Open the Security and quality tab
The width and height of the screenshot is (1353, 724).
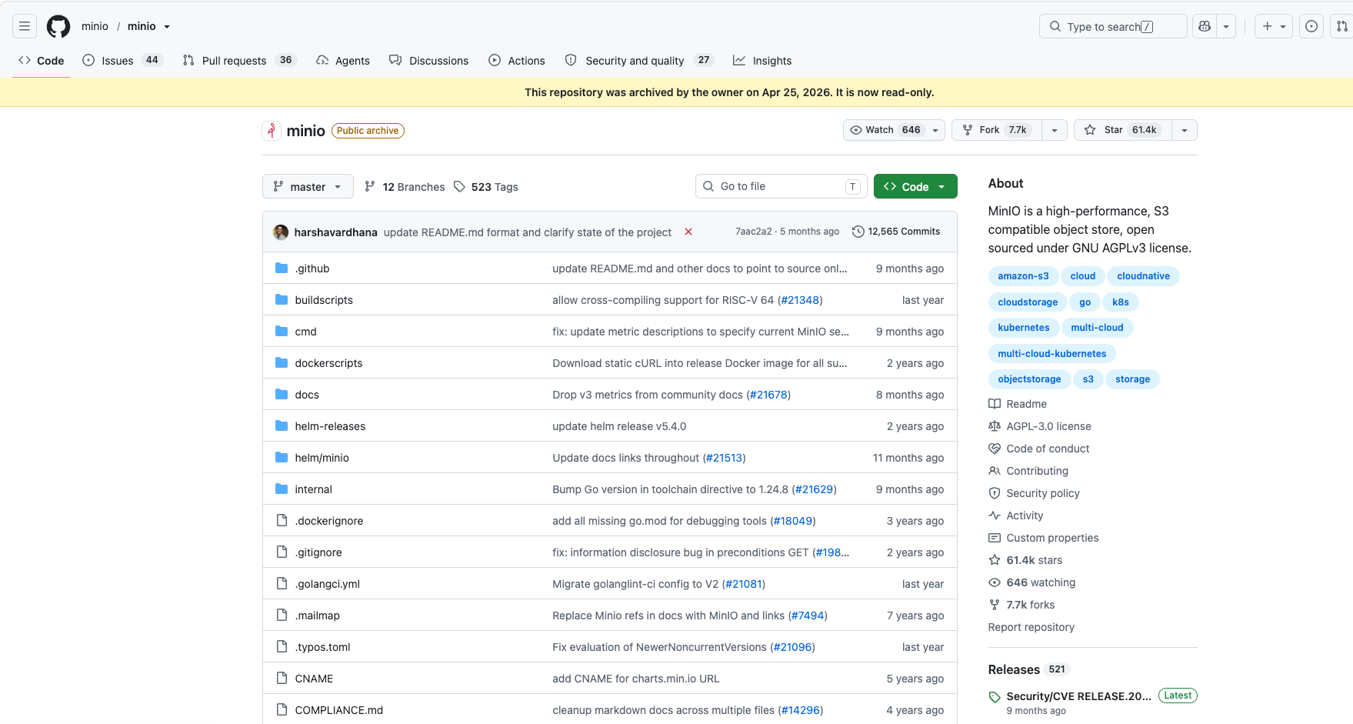point(639,60)
